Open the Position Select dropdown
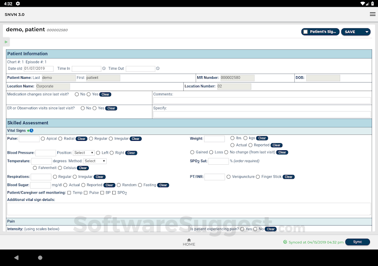 83,152
